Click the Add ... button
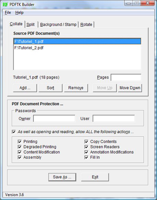Image resolution: width=157 pixels, height=200 pixels. (x=25, y=88)
